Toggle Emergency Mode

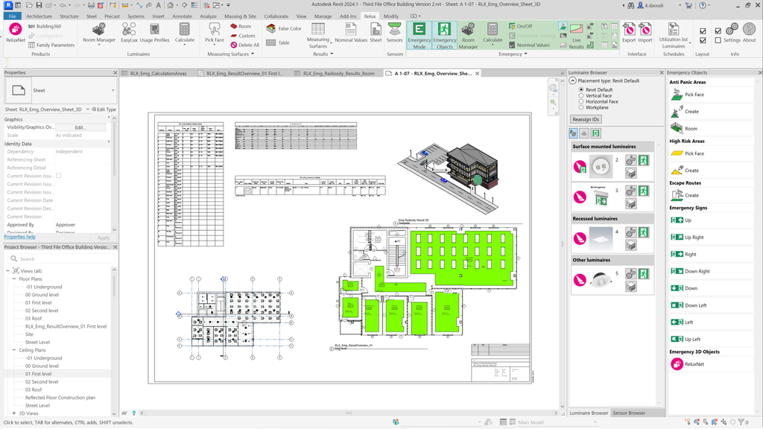[419, 35]
